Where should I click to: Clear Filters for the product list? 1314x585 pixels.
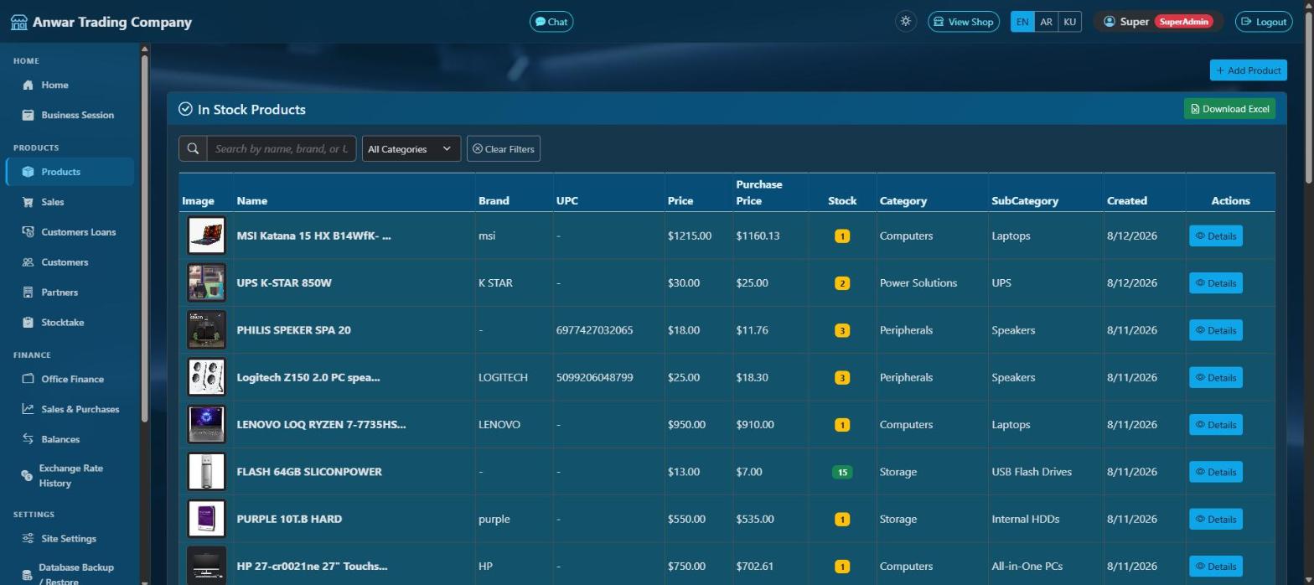pyautogui.click(x=504, y=148)
